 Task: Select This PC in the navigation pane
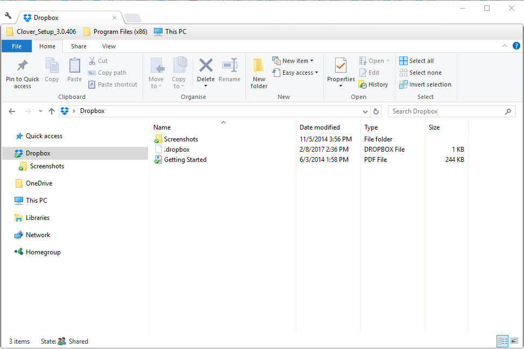pyautogui.click(x=31, y=201)
